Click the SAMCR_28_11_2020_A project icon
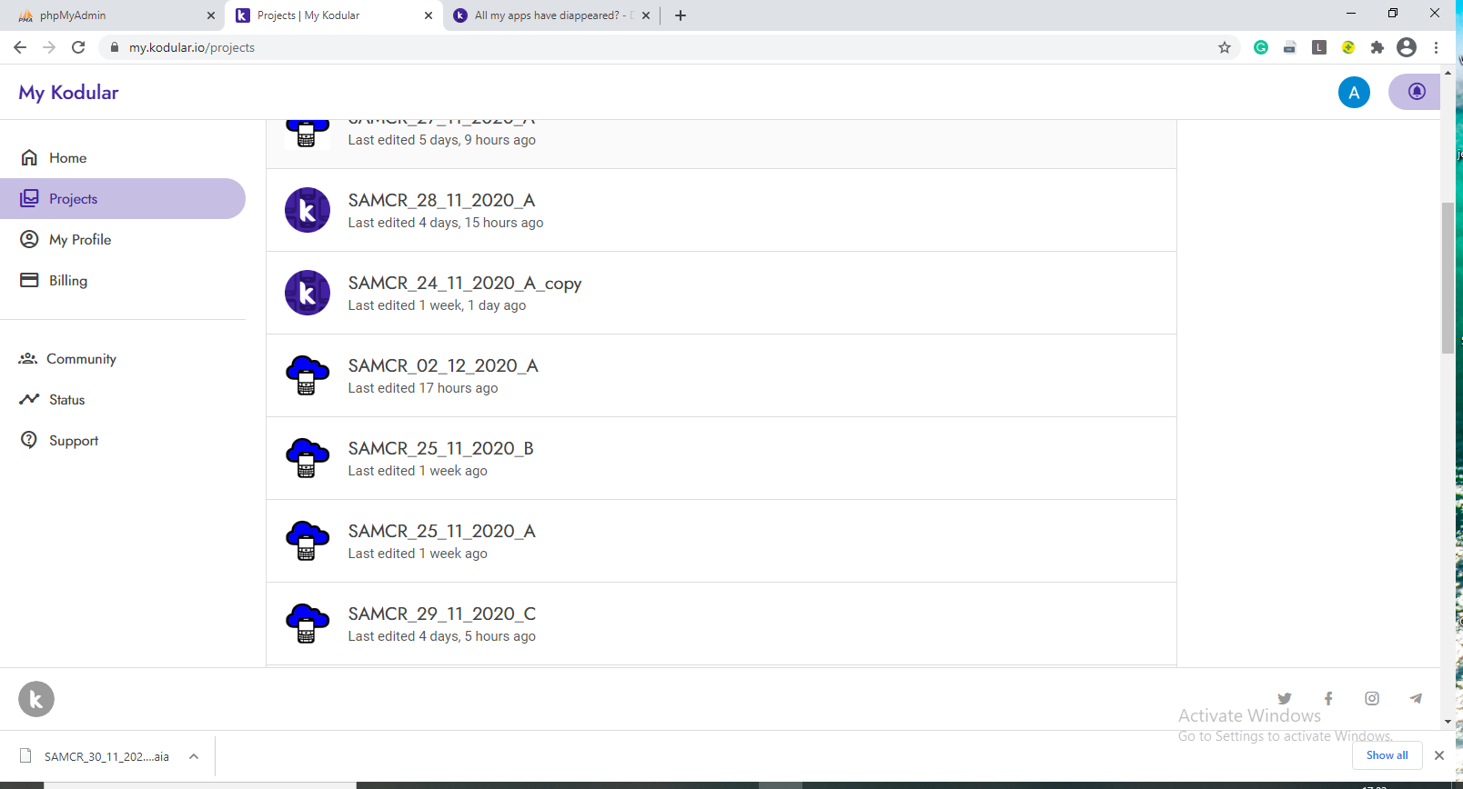The height and width of the screenshot is (789, 1463). pos(308,210)
